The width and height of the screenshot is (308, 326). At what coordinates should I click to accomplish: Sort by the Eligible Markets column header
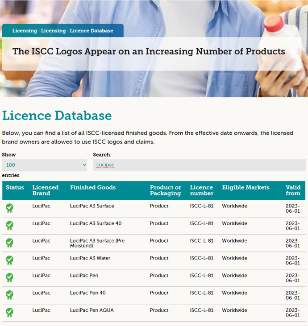pos(246,188)
